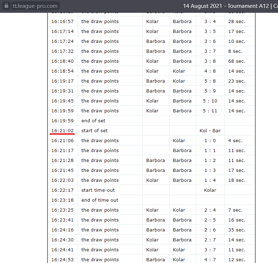Click the tt.league-pro.com address field
This screenshot has width=278, height=263.
point(35,6)
